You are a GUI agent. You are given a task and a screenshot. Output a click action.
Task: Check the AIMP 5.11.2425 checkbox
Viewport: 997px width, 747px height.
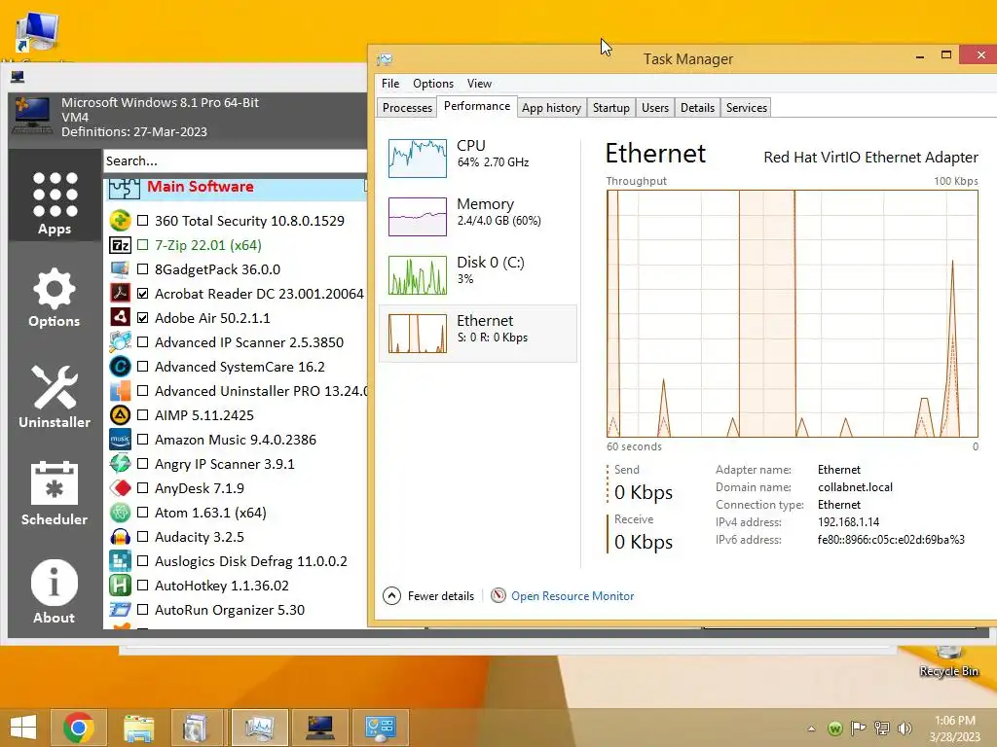pyautogui.click(x=142, y=414)
